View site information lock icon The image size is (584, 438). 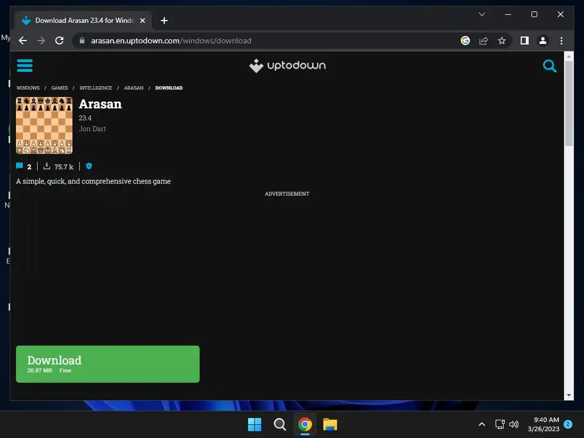tap(82, 40)
